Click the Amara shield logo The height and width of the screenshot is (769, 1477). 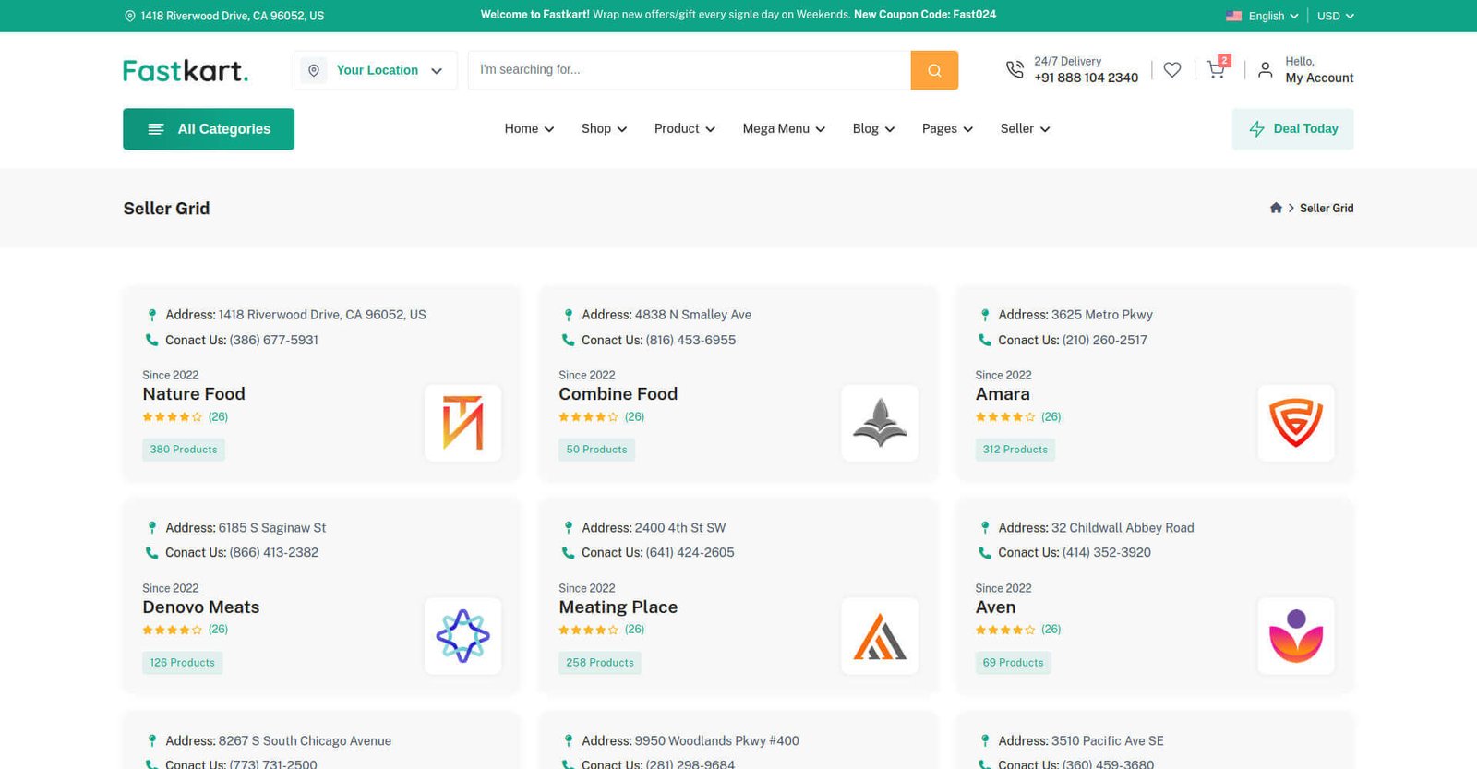1295,423
